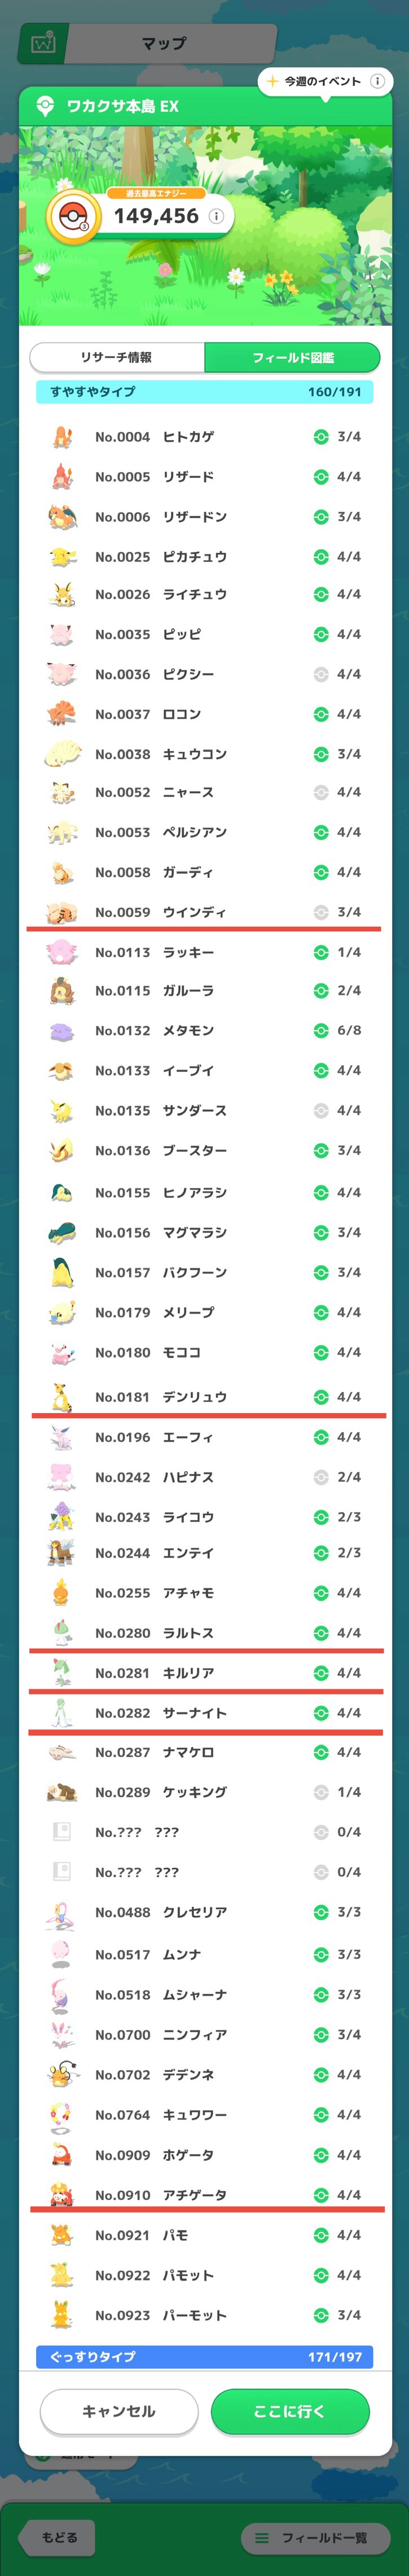
Task: Tap the info icon beside 今週のイベント
Action: [x=377, y=81]
